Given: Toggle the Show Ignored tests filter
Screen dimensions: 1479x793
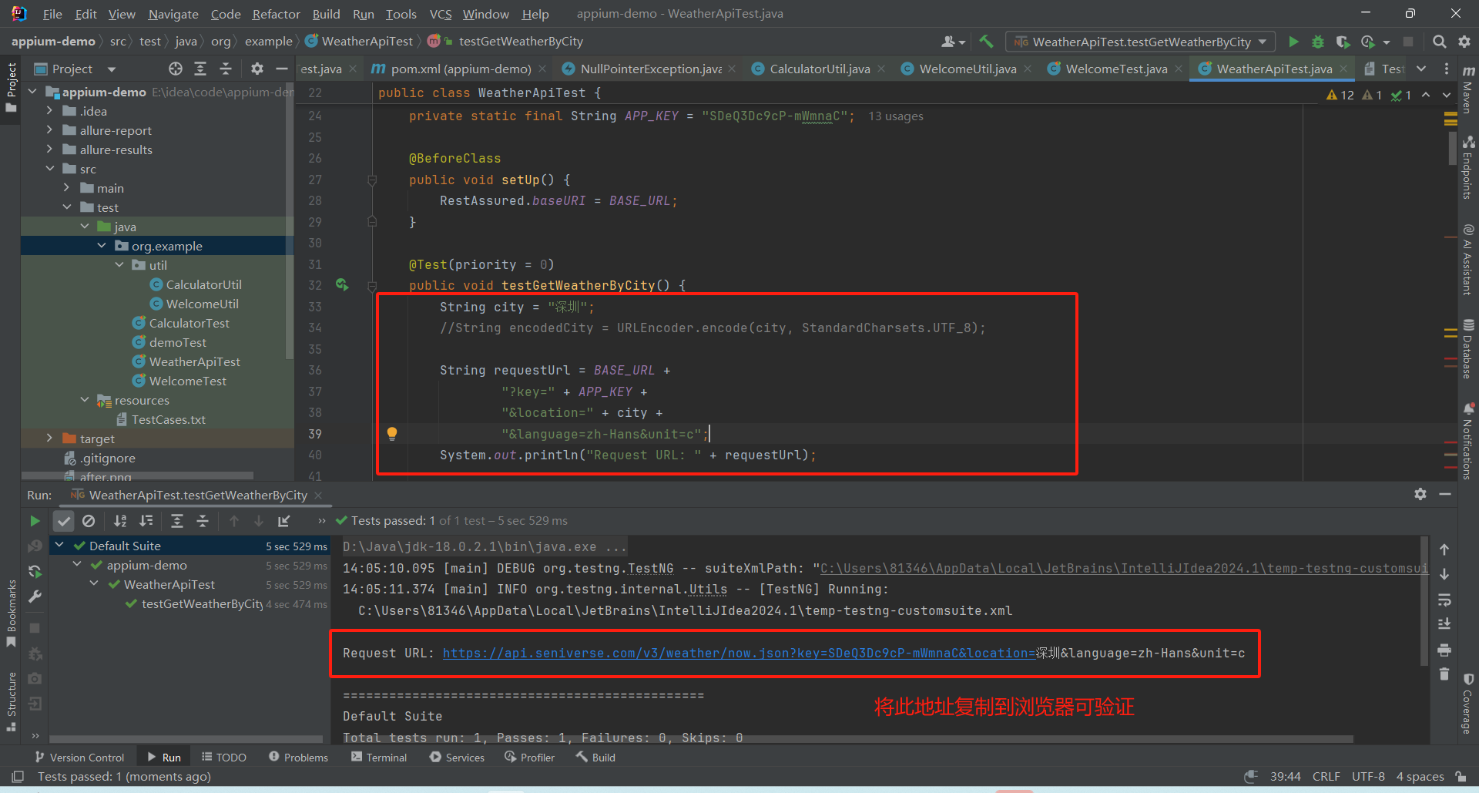Looking at the screenshot, I should (x=89, y=520).
